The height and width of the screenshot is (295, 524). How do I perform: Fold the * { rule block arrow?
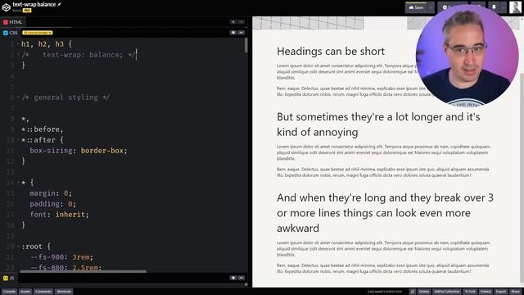pos(18,183)
